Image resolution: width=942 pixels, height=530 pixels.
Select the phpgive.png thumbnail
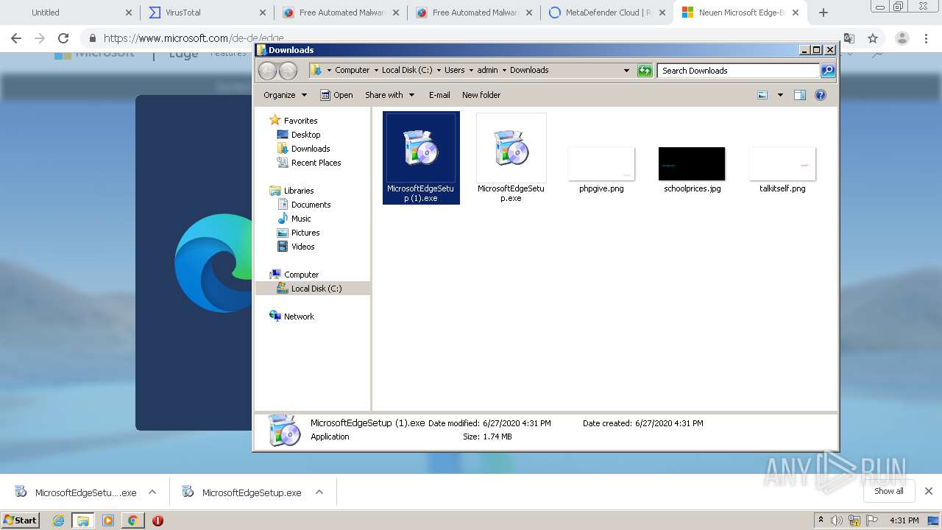[601, 163]
